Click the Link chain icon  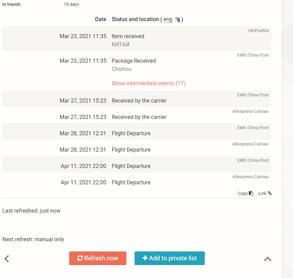(269, 193)
